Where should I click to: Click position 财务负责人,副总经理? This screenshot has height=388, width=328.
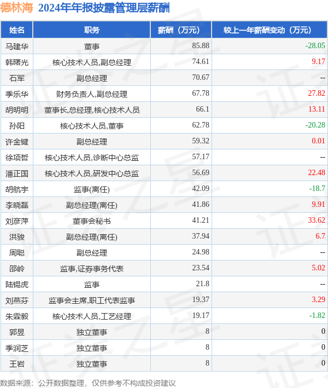coord(92,94)
